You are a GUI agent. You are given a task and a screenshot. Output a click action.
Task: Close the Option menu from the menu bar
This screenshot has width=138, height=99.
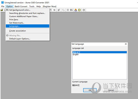10,6
